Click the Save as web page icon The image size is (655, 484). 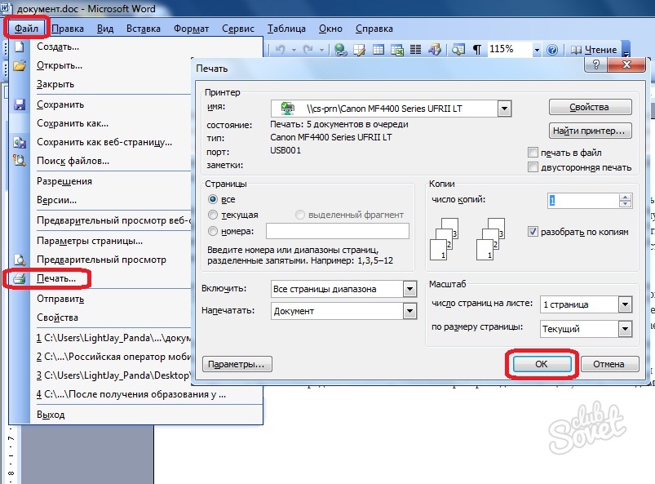(x=20, y=142)
